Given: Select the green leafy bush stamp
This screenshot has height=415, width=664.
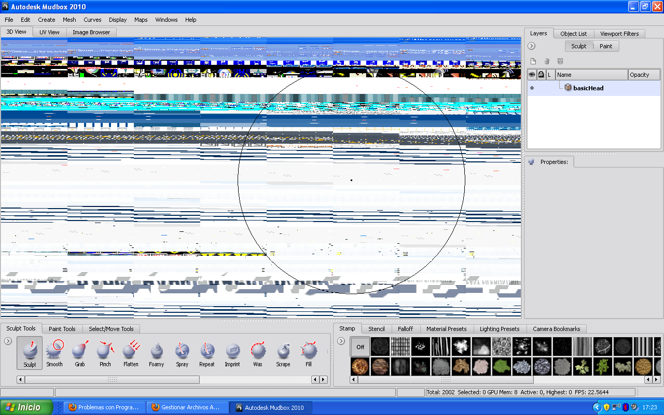Looking at the screenshot, I should (502, 367).
